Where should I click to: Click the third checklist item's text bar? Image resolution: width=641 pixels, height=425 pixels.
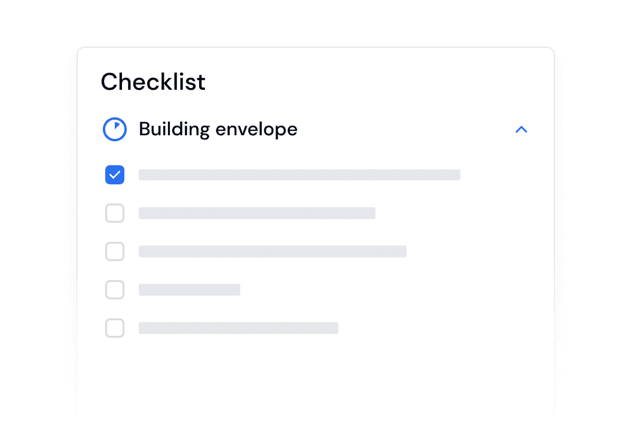point(273,251)
